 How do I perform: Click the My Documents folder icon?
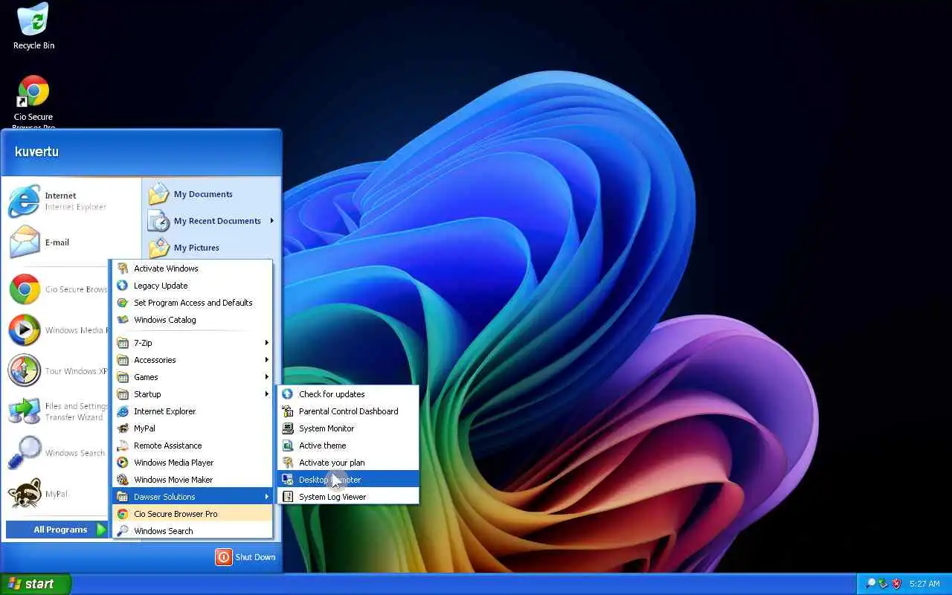pos(159,194)
